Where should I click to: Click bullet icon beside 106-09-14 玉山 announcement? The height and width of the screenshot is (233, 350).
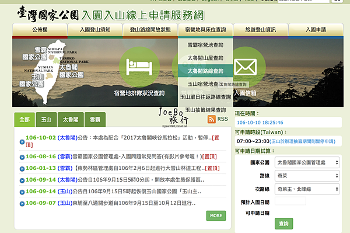22,192
